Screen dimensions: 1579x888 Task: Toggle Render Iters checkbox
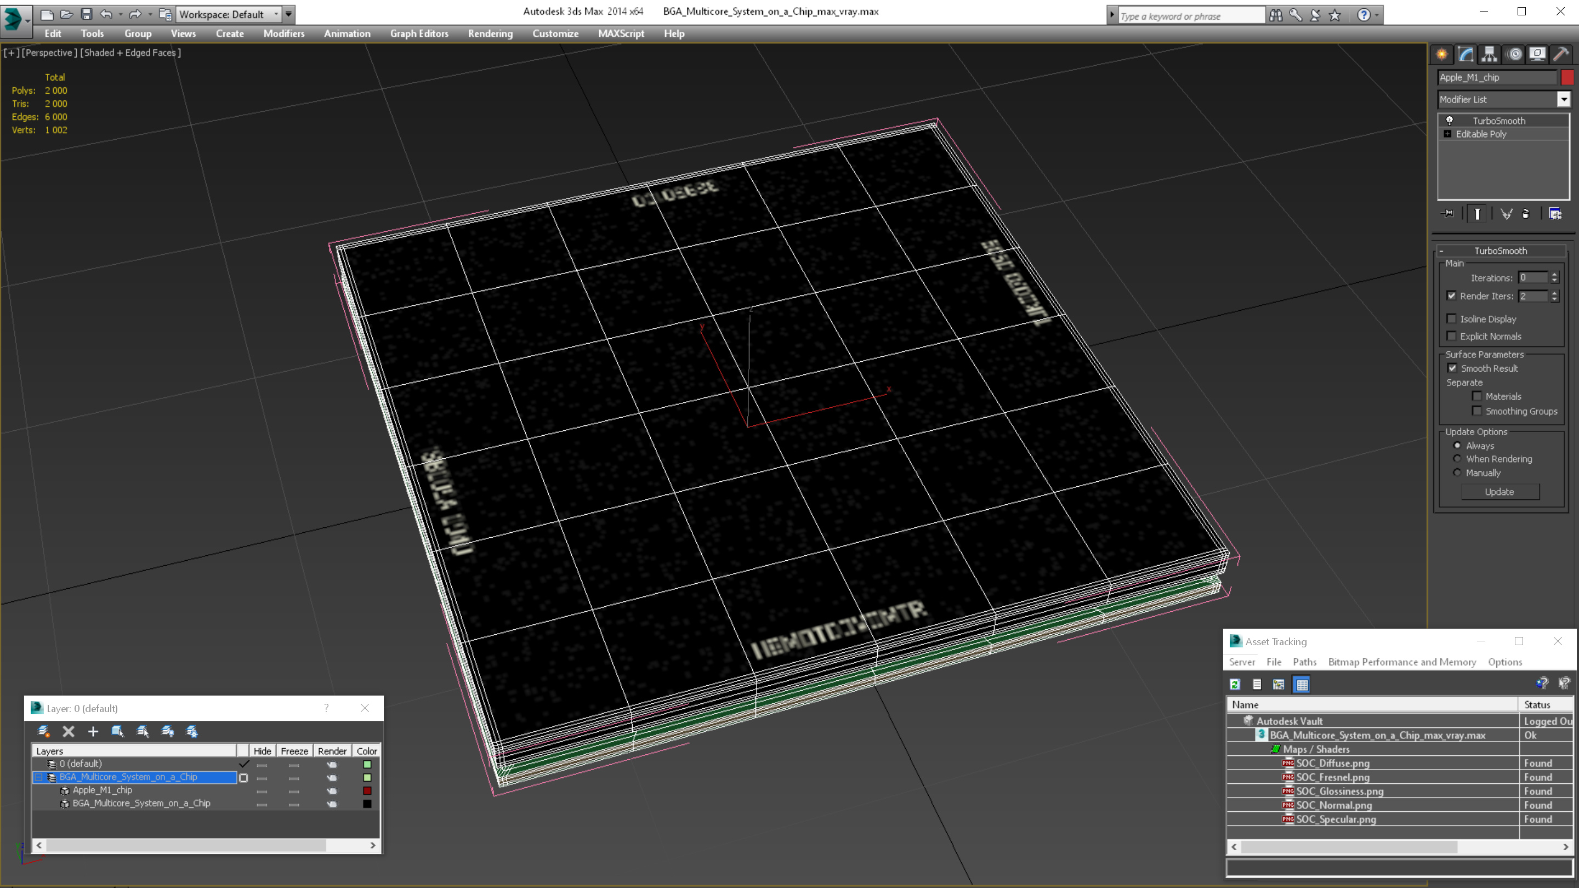coord(1451,295)
